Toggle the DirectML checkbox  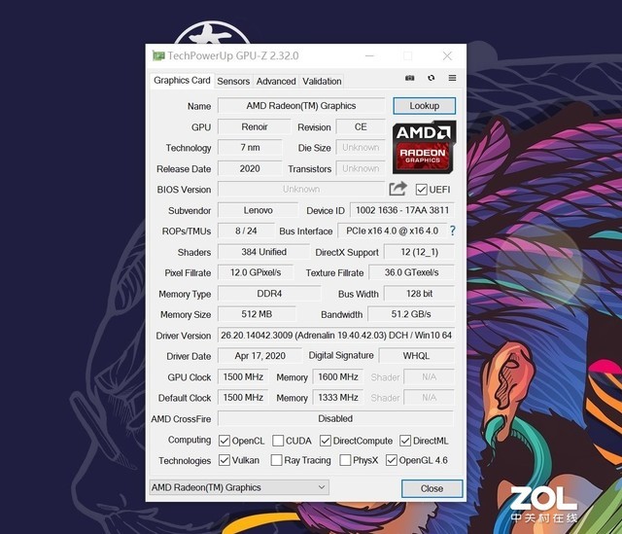coord(405,441)
